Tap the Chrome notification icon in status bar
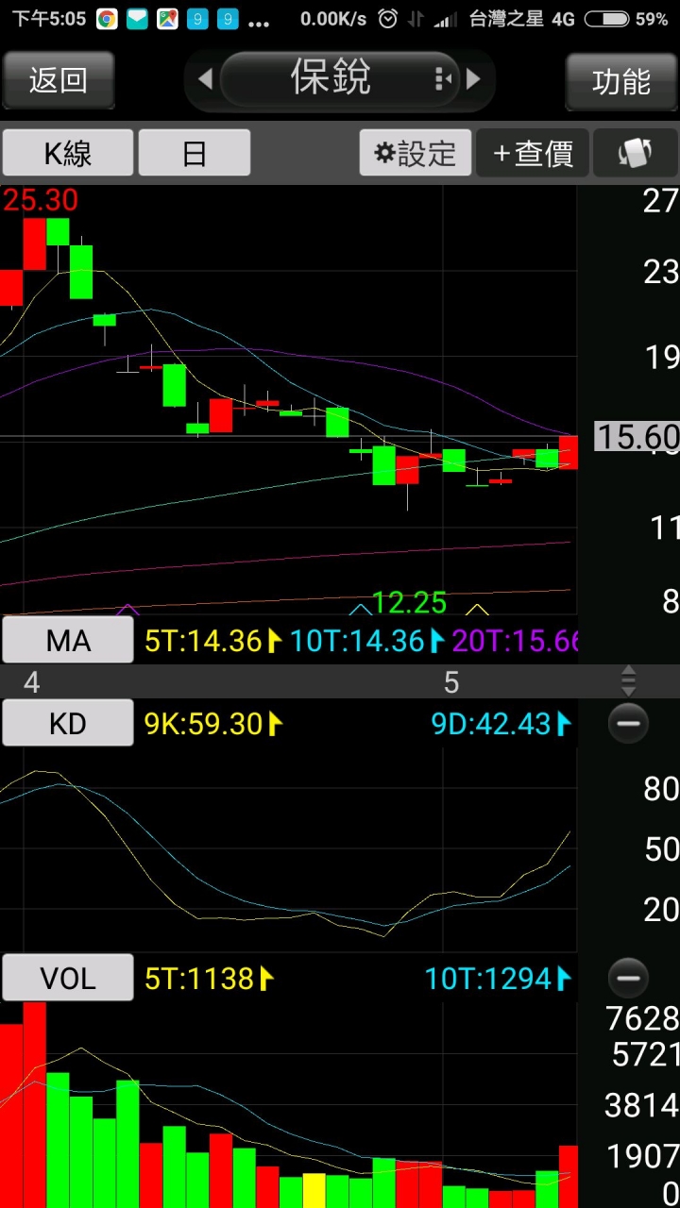Viewport: 680px width, 1208px height. tap(107, 19)
